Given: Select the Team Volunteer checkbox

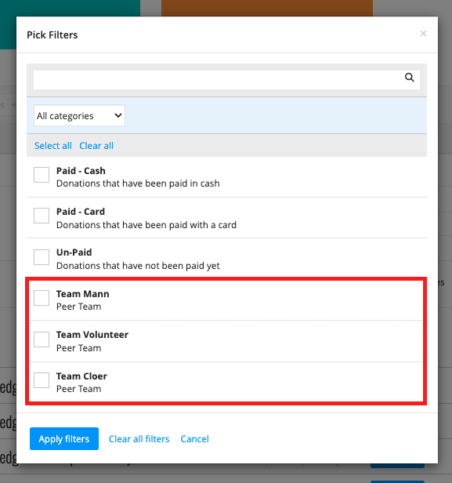Looking at the screenshot, I should (x=42, y=340).
